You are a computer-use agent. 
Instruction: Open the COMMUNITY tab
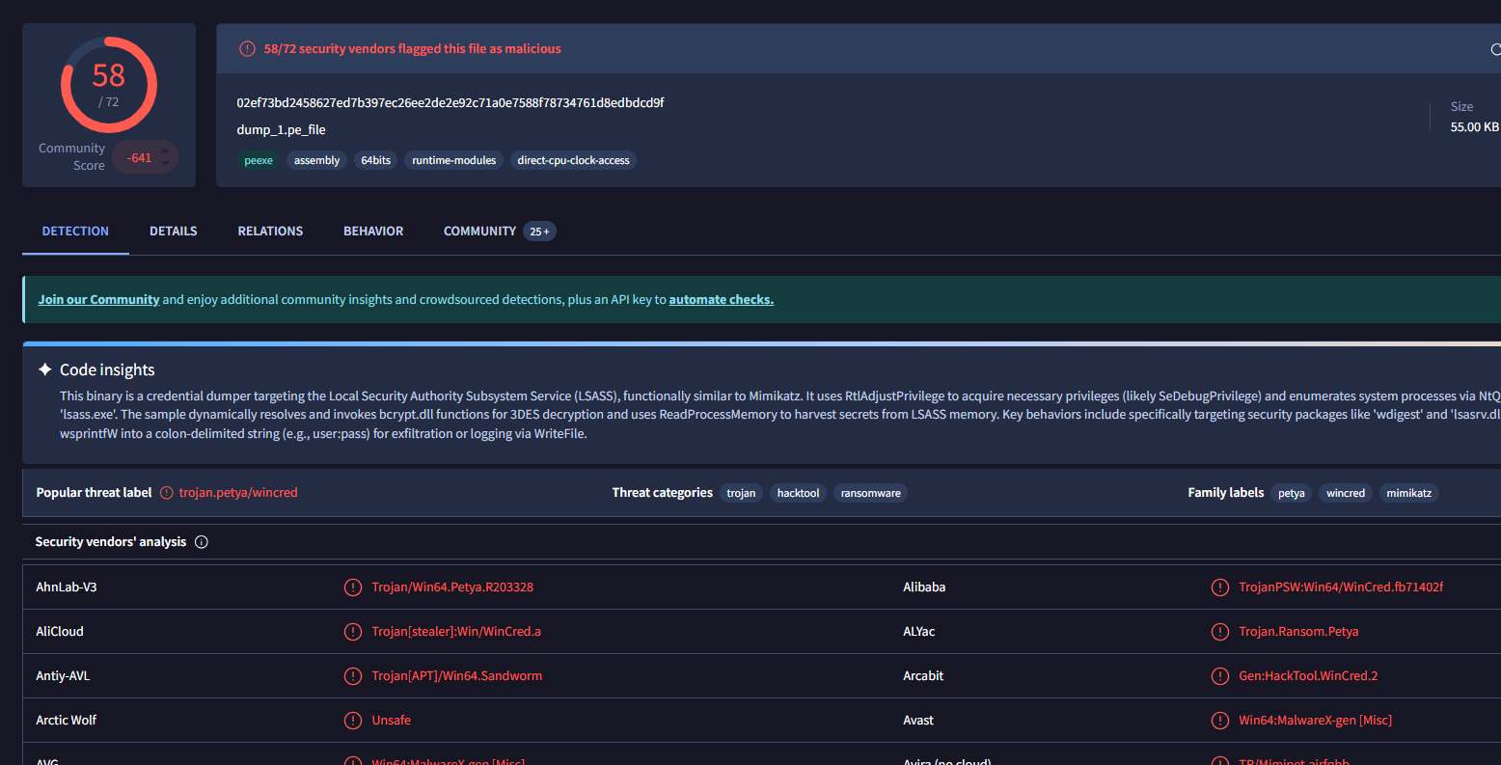pyautogui.click(x=479, y=232)
